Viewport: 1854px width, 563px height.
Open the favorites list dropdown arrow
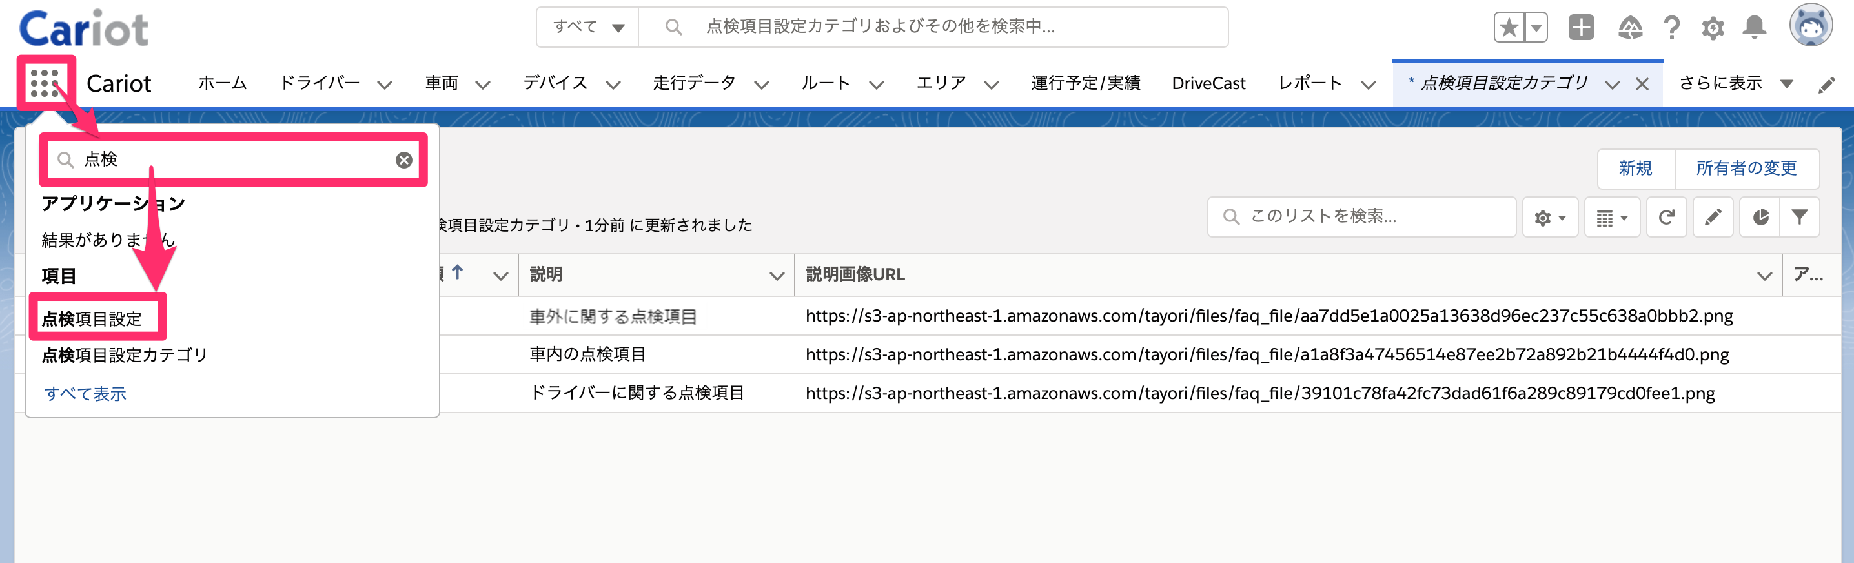coord(1536,28)
